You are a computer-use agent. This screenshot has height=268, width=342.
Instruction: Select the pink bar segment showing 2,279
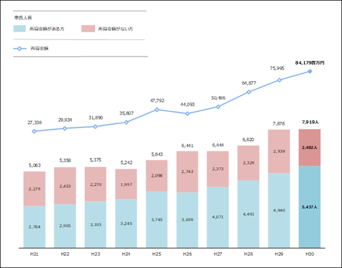35,189
